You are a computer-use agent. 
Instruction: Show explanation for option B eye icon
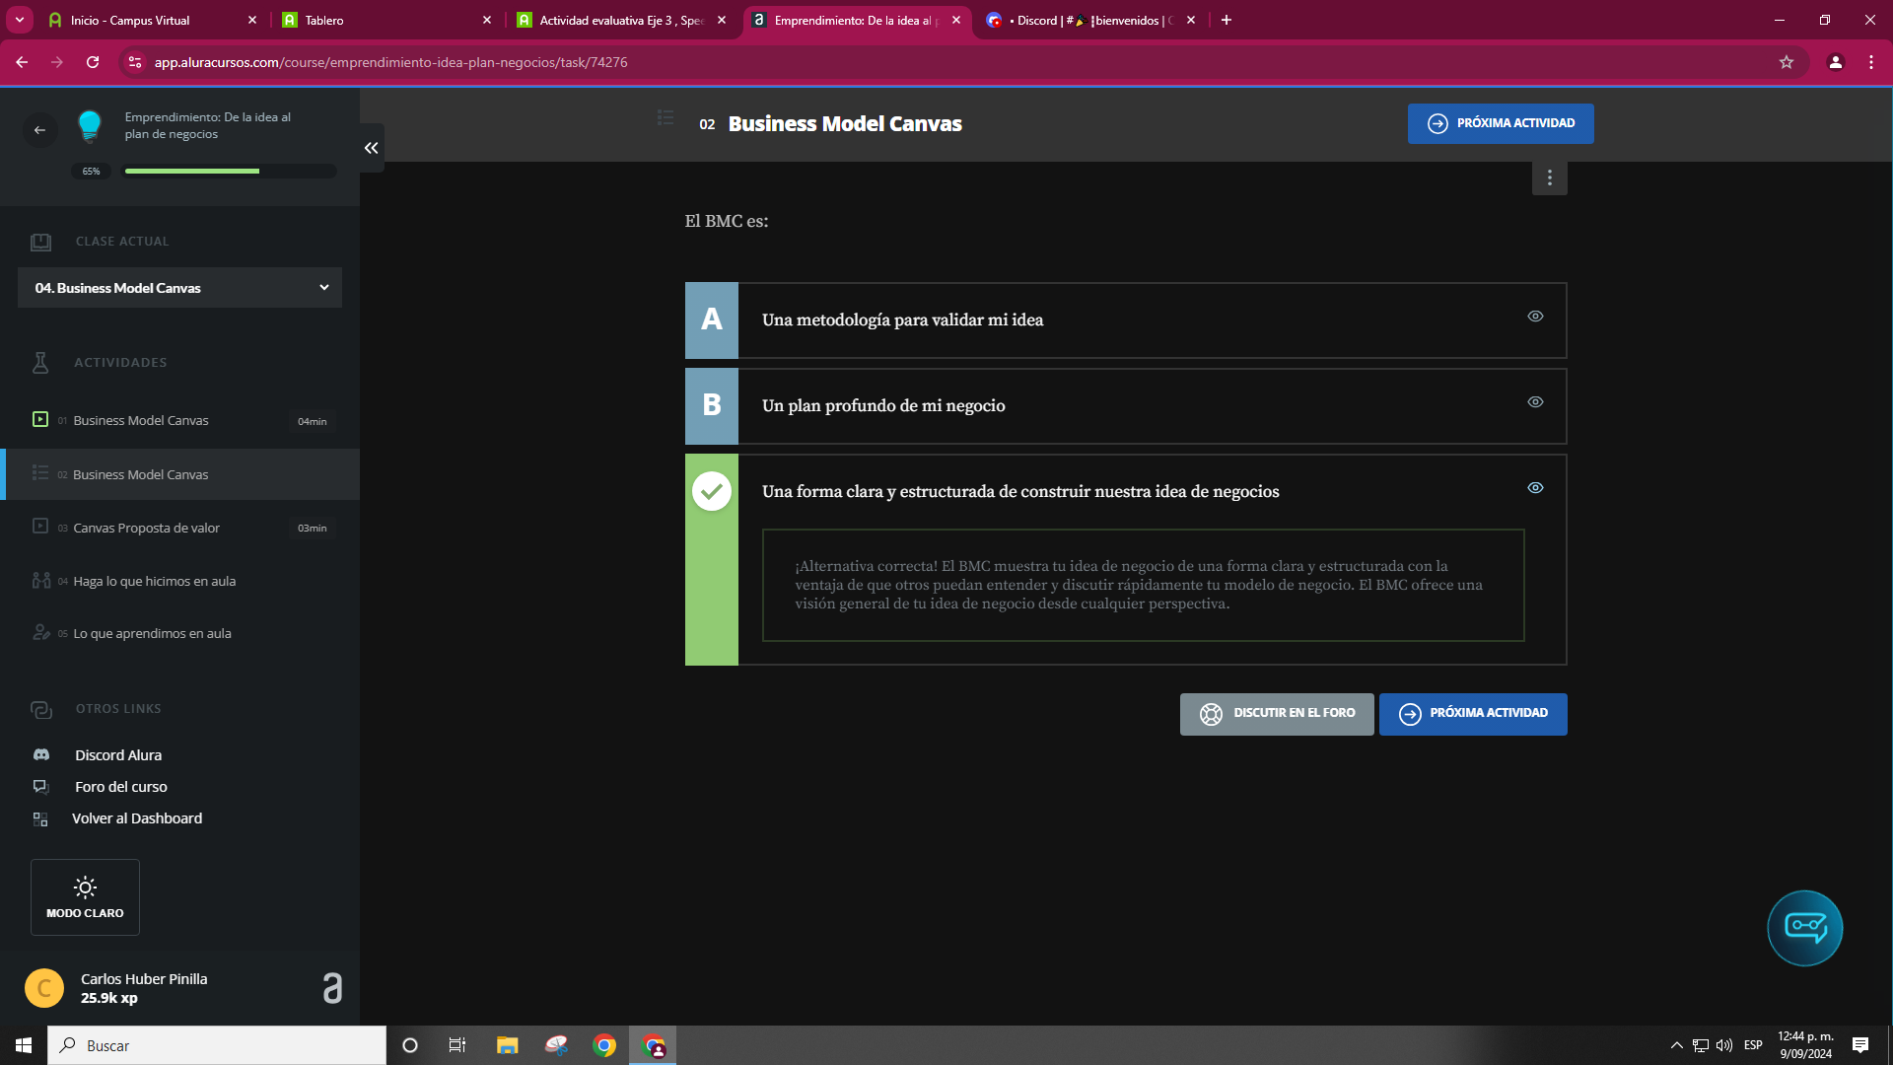(x=1535, y=402)
